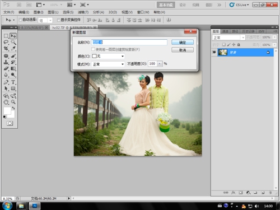Viewport: 280px width, 210px height.
Task: Open Layers panel opacity arrow
Action: coord(274,38)
